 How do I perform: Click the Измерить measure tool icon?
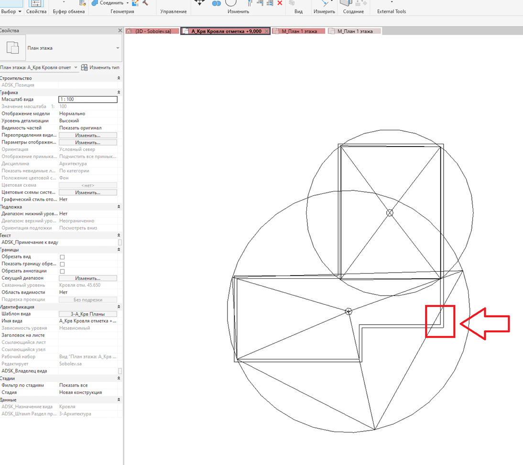click(325, 3)
